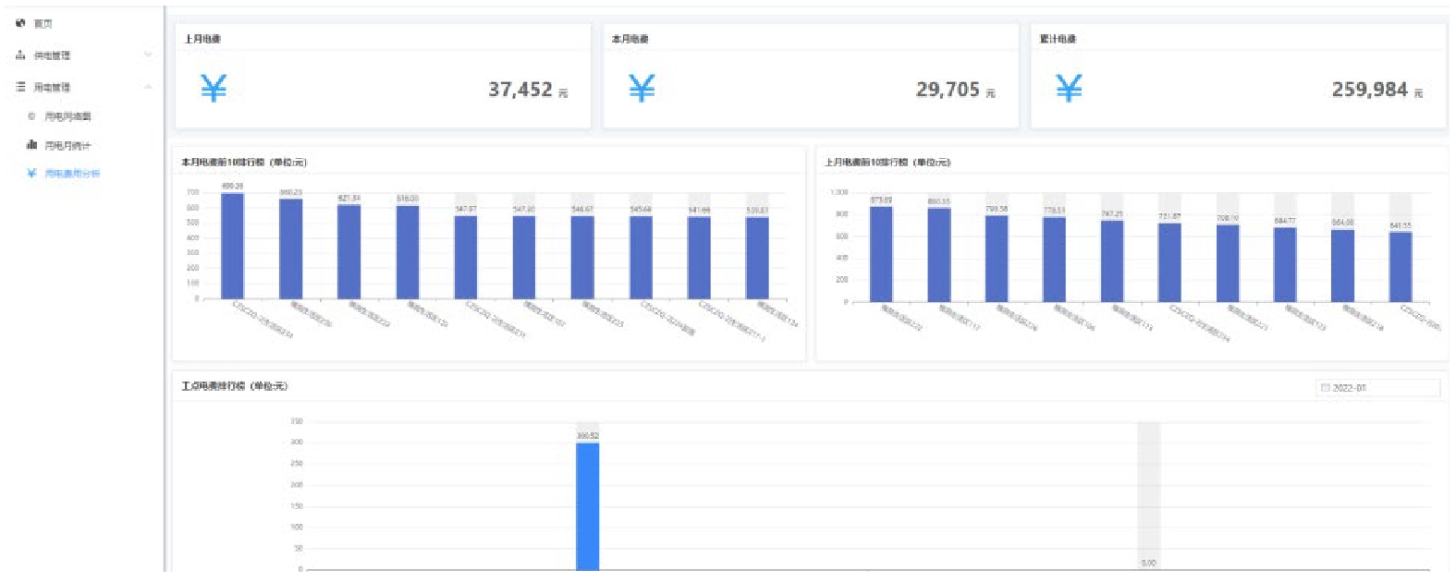Open the 2022-01 month picker
The width and height of the screenshot is (1456, 582).
(x=1377, y=388)
